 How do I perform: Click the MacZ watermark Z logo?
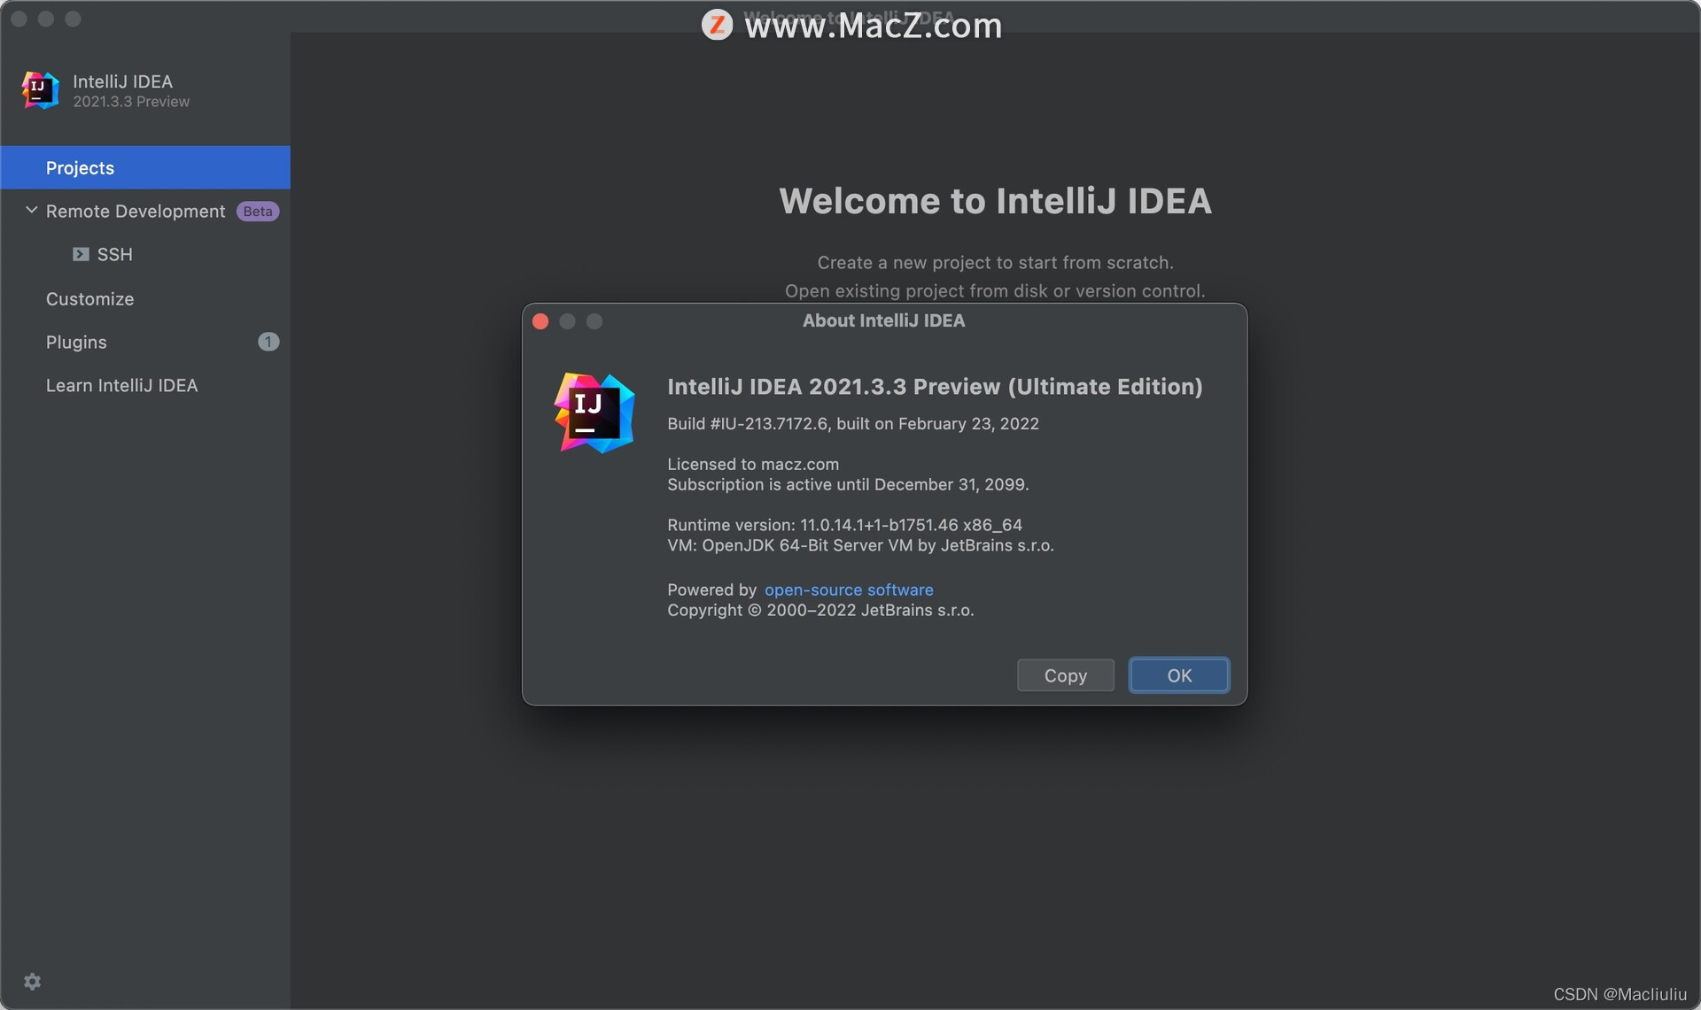(x=717, y=25)
